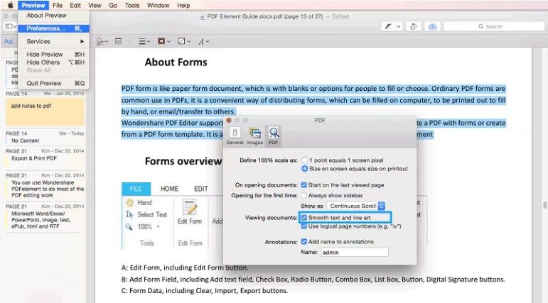The height and width of the screenshot is (303, 548).
Task: Click EDIT tab in document image
Action: [201, 189]
